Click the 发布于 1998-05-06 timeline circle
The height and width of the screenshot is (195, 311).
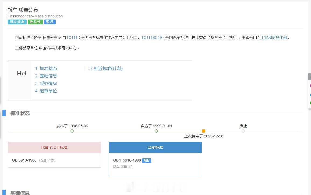72,131
